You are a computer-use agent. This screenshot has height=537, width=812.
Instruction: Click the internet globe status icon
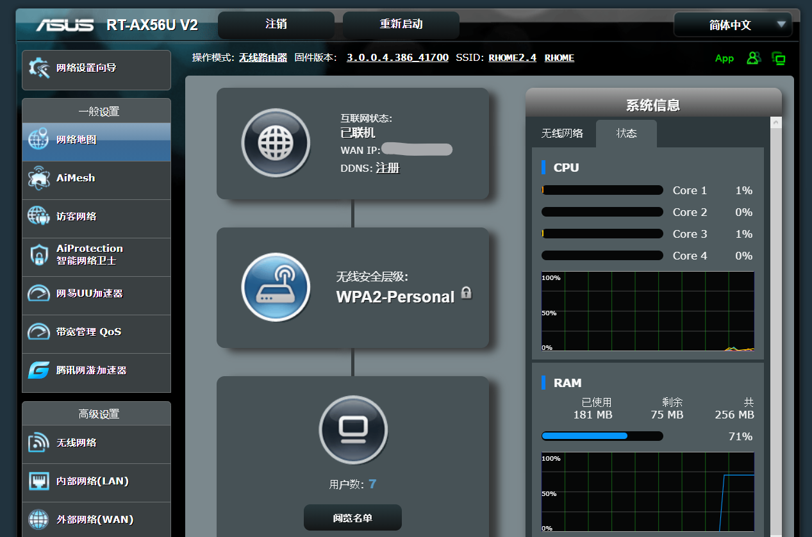coord(276,143)
